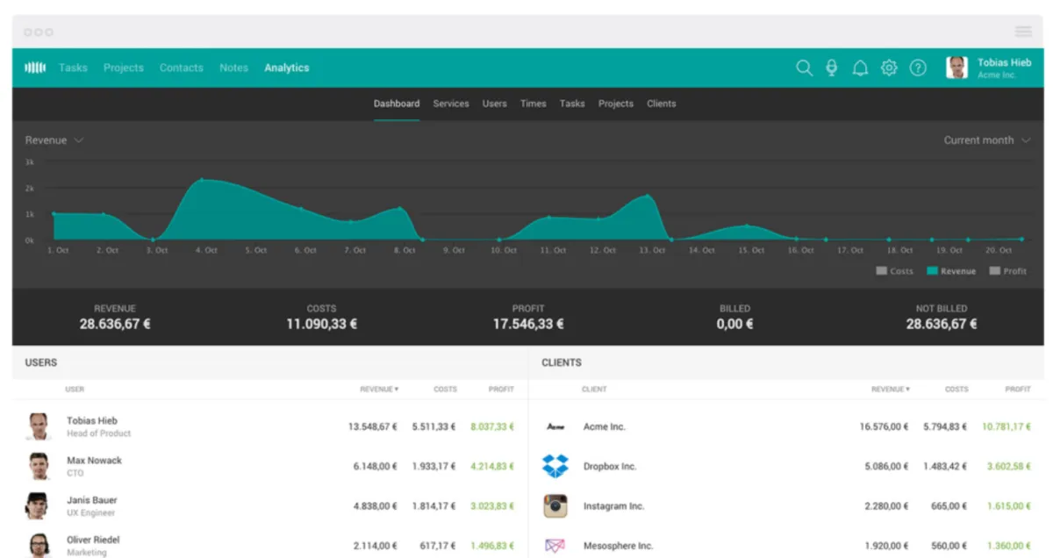
Task: Sort users by the Revenue column
Action: pyautogui.click(x=379, y=389)
